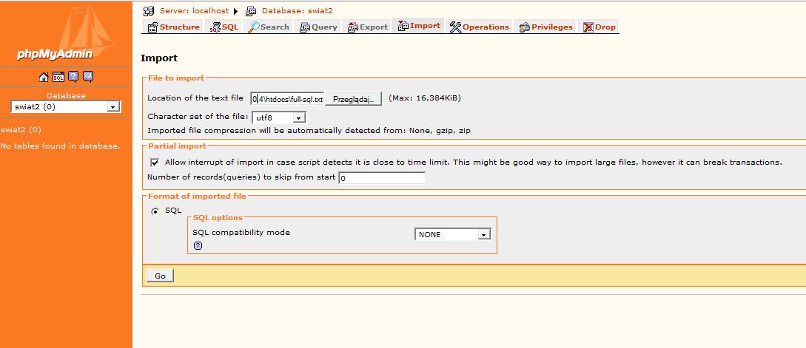806x348 pixels.
Task: Click the server icon in breadcrumb
Action: [x=149, y=11]
